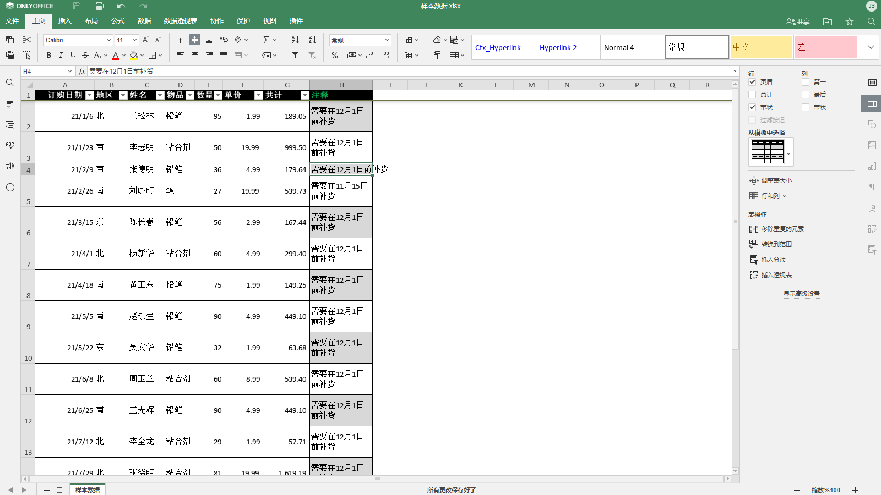
Task: Click the 共享 Share button
Action: [797, 21]
